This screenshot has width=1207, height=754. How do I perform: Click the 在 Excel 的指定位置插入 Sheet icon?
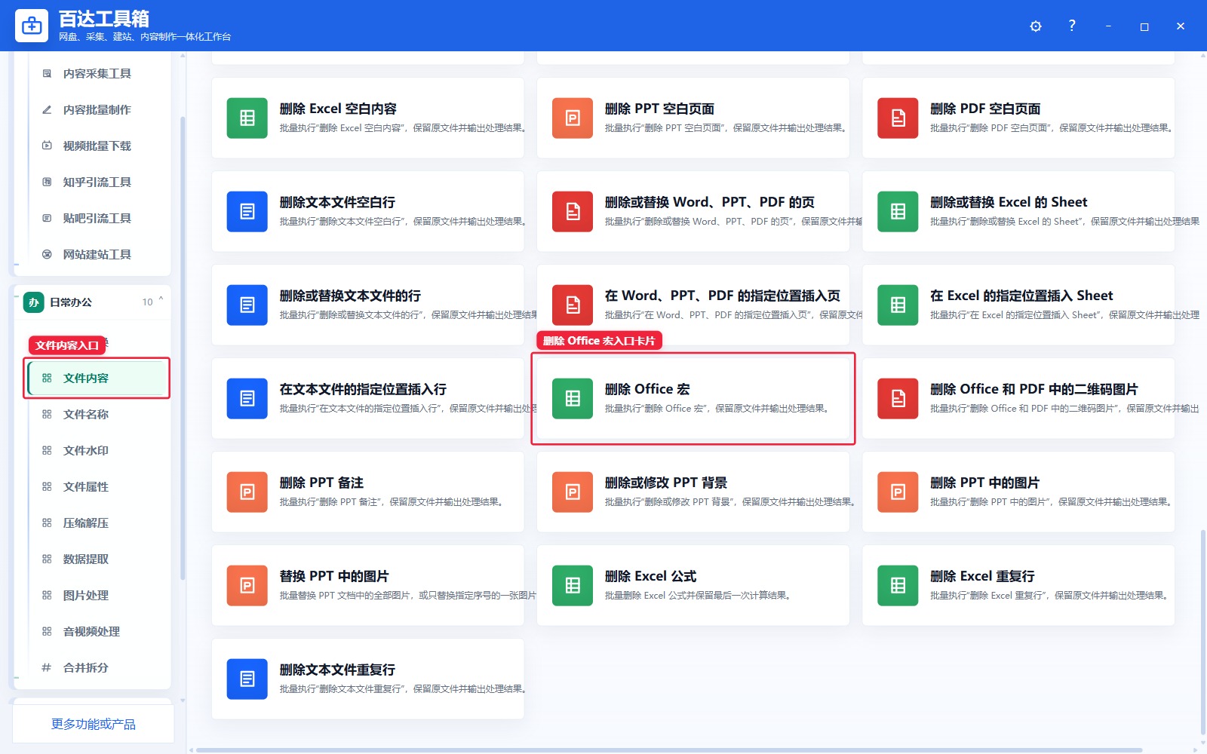tap(898, 305)
